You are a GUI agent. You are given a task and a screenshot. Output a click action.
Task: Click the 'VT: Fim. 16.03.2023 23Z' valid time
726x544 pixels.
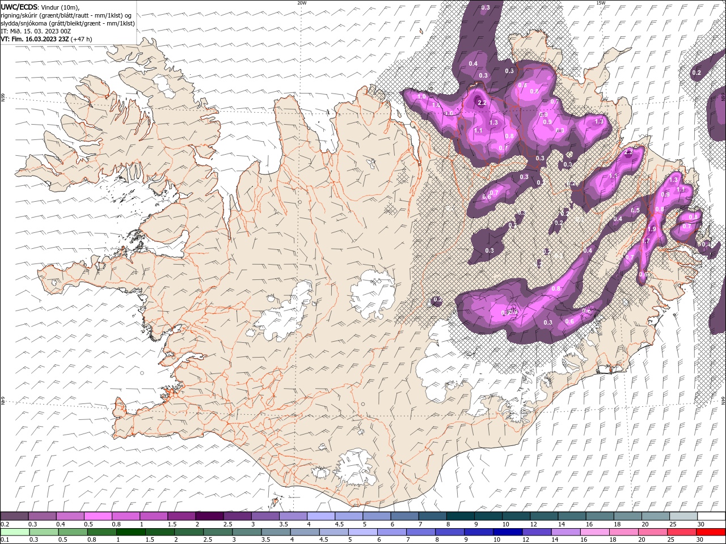35,39
